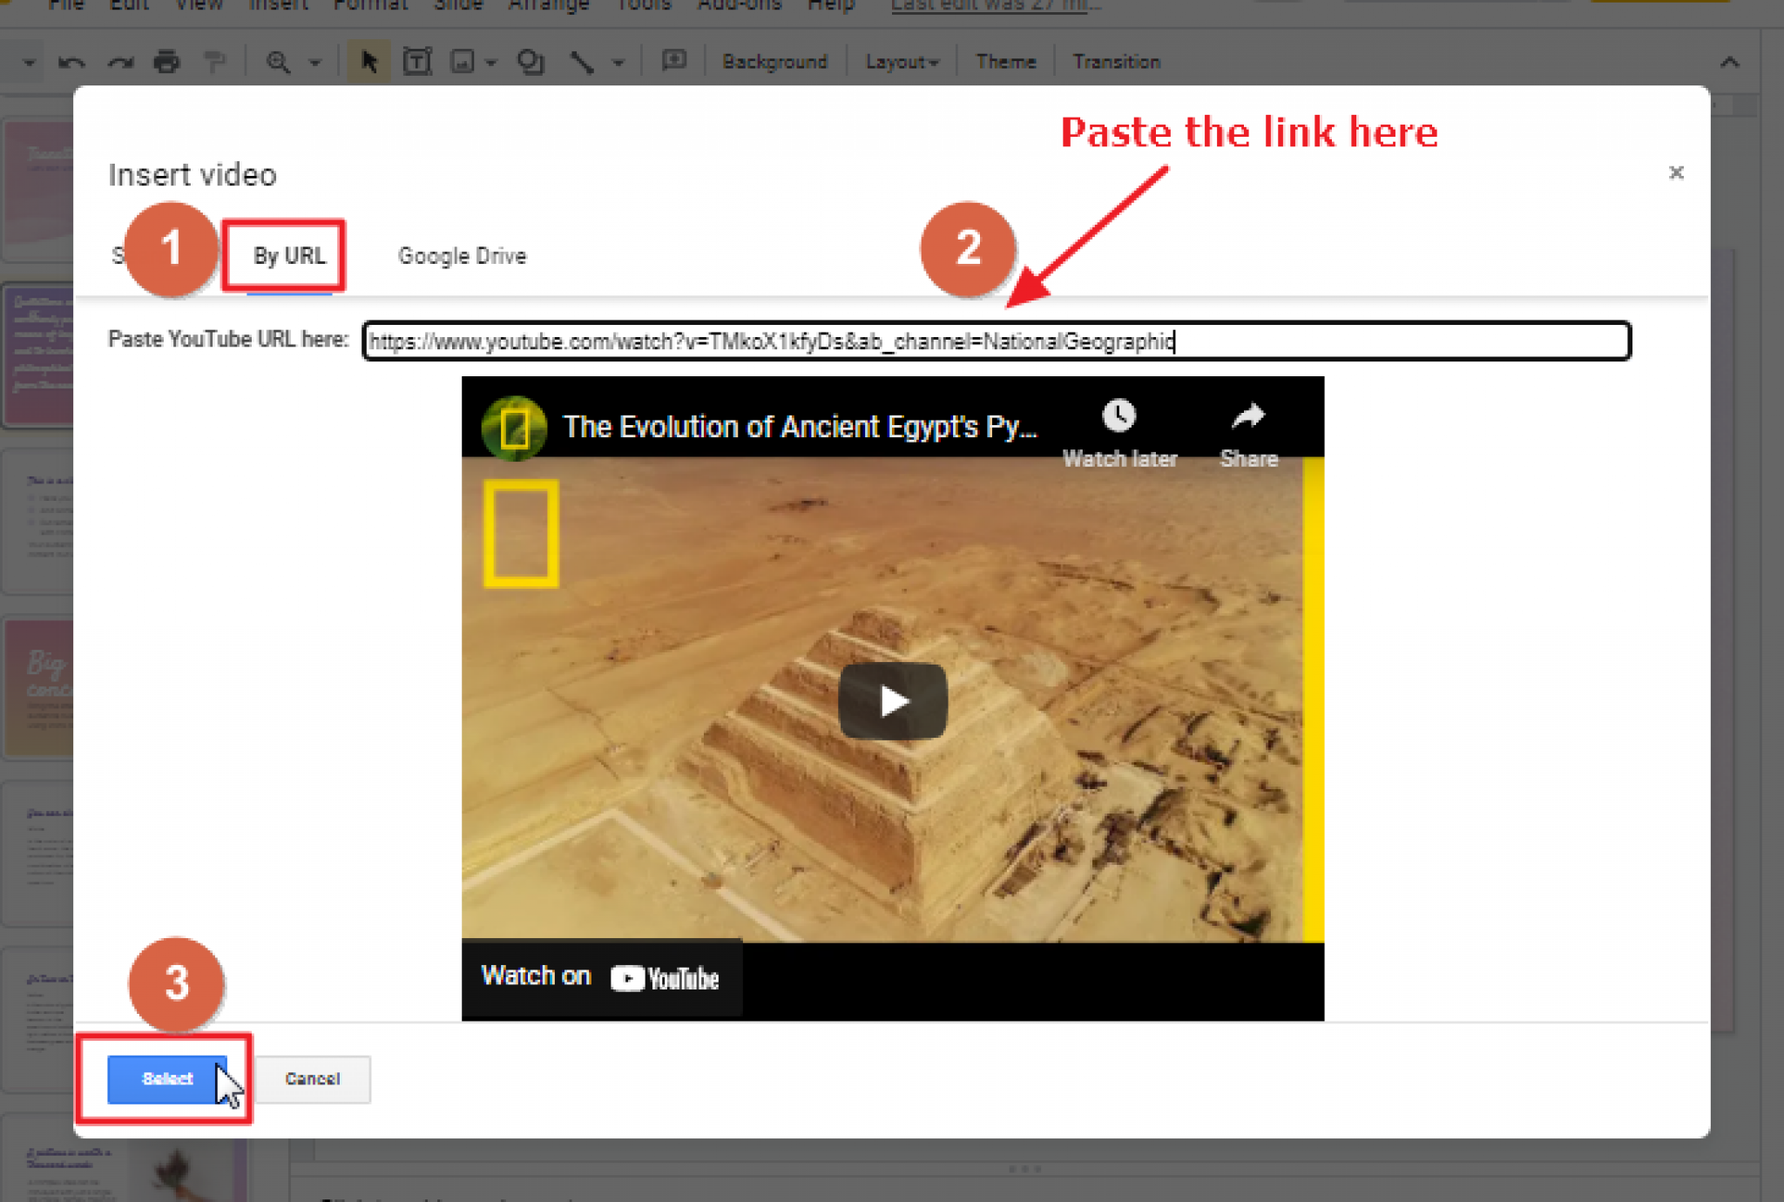This screenshot has width=1784, height=1202.
Task: Select the 'By URL' tab
Action: 286,256
